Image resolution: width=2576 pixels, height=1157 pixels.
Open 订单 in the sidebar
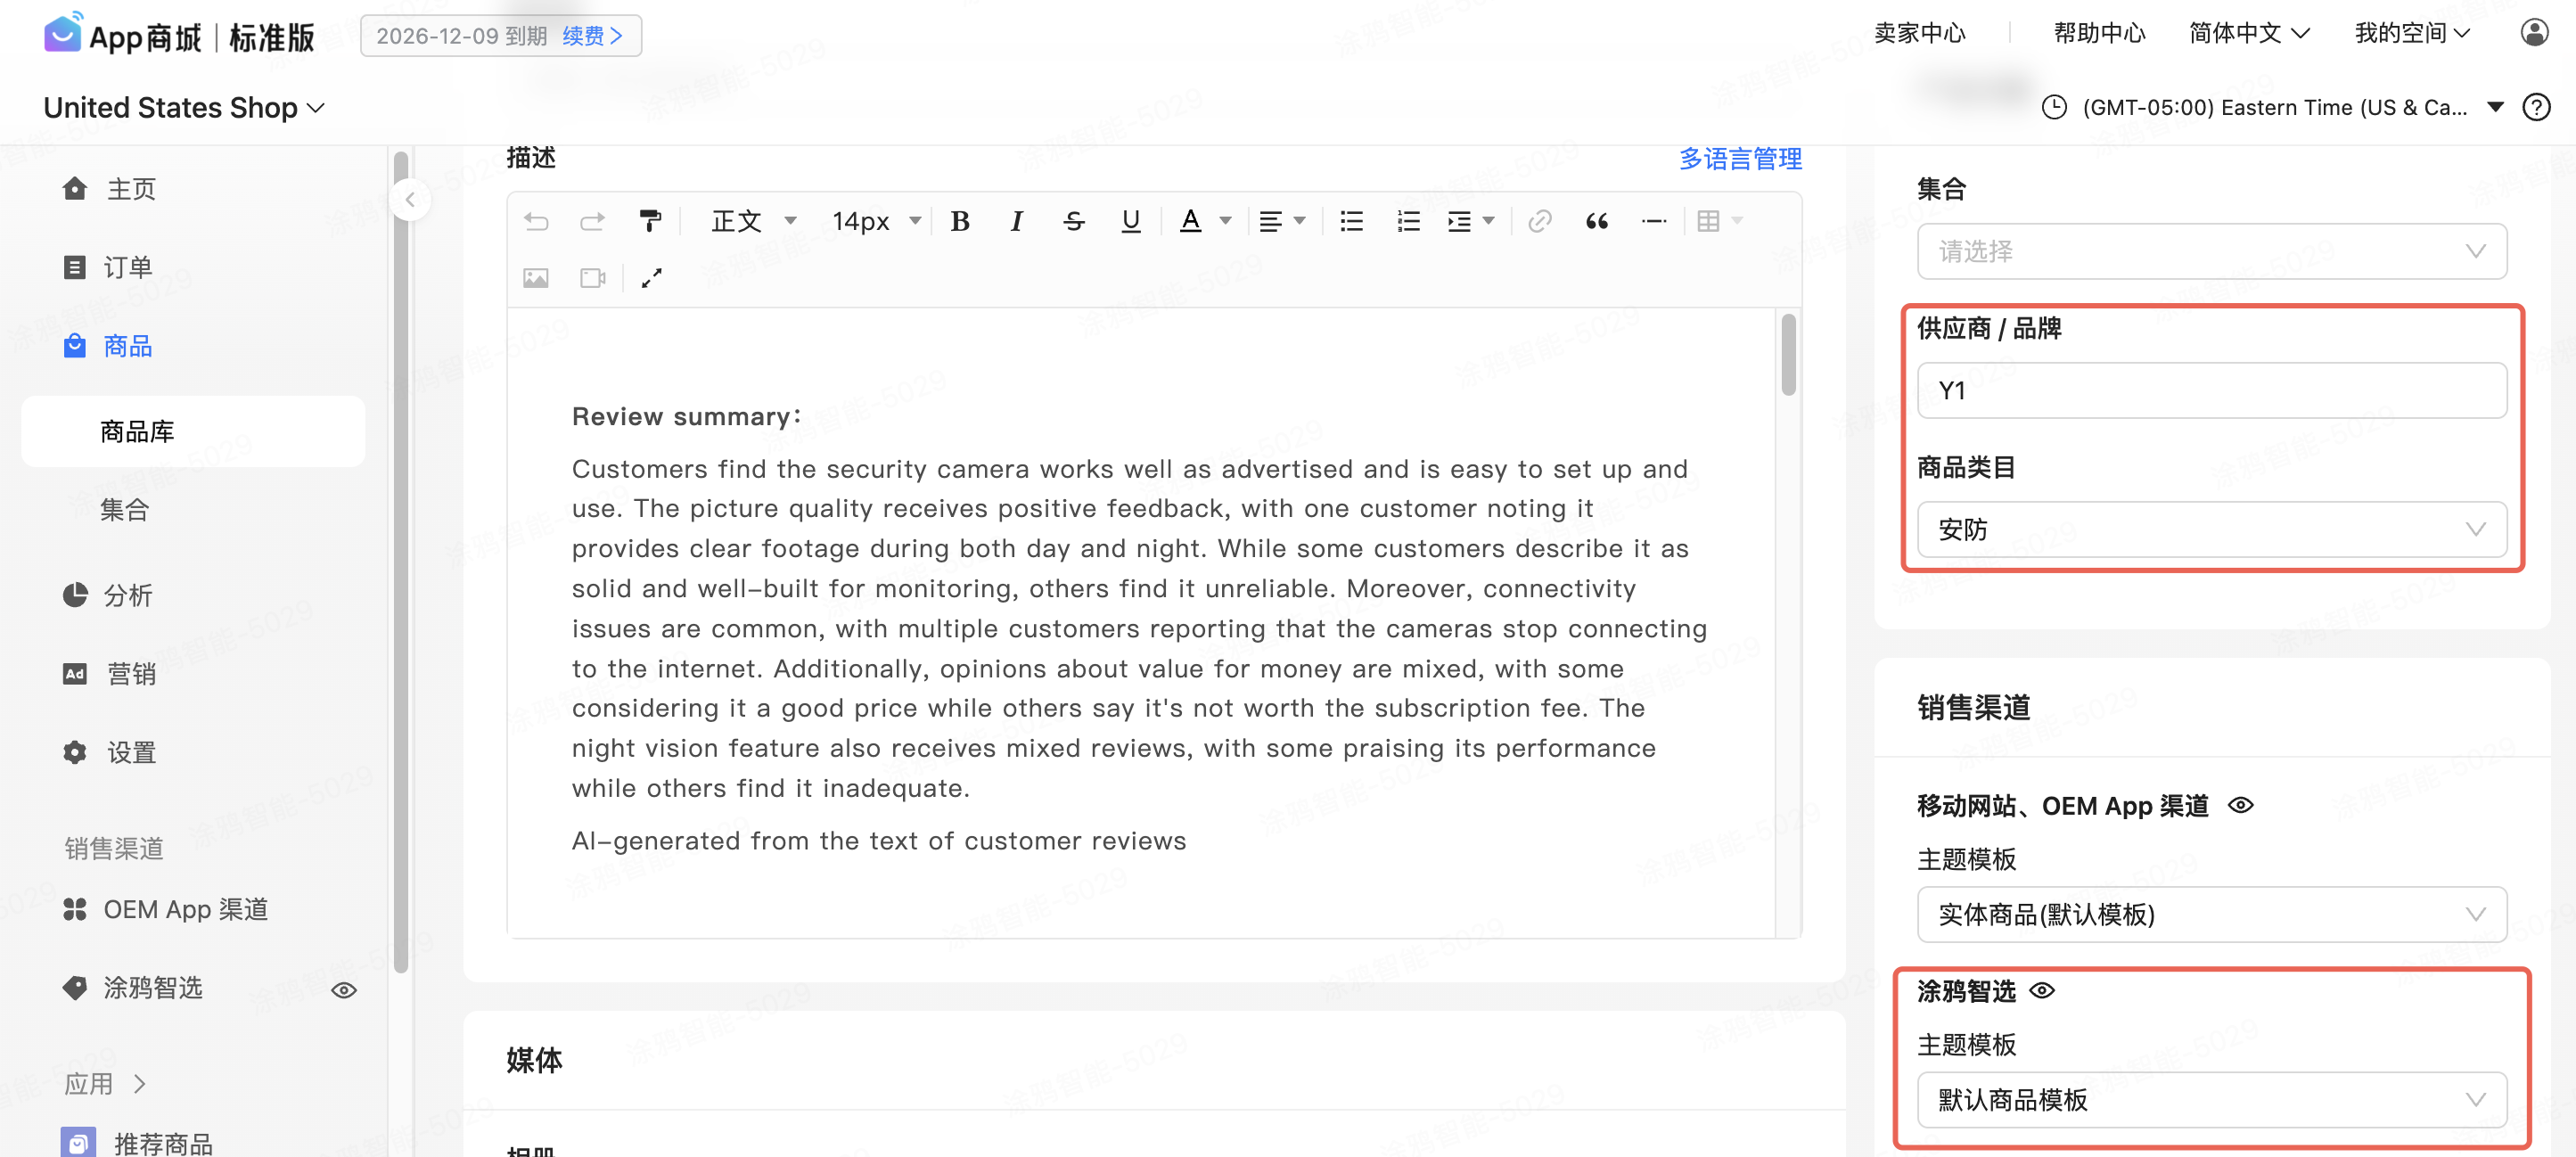(127, 267)
